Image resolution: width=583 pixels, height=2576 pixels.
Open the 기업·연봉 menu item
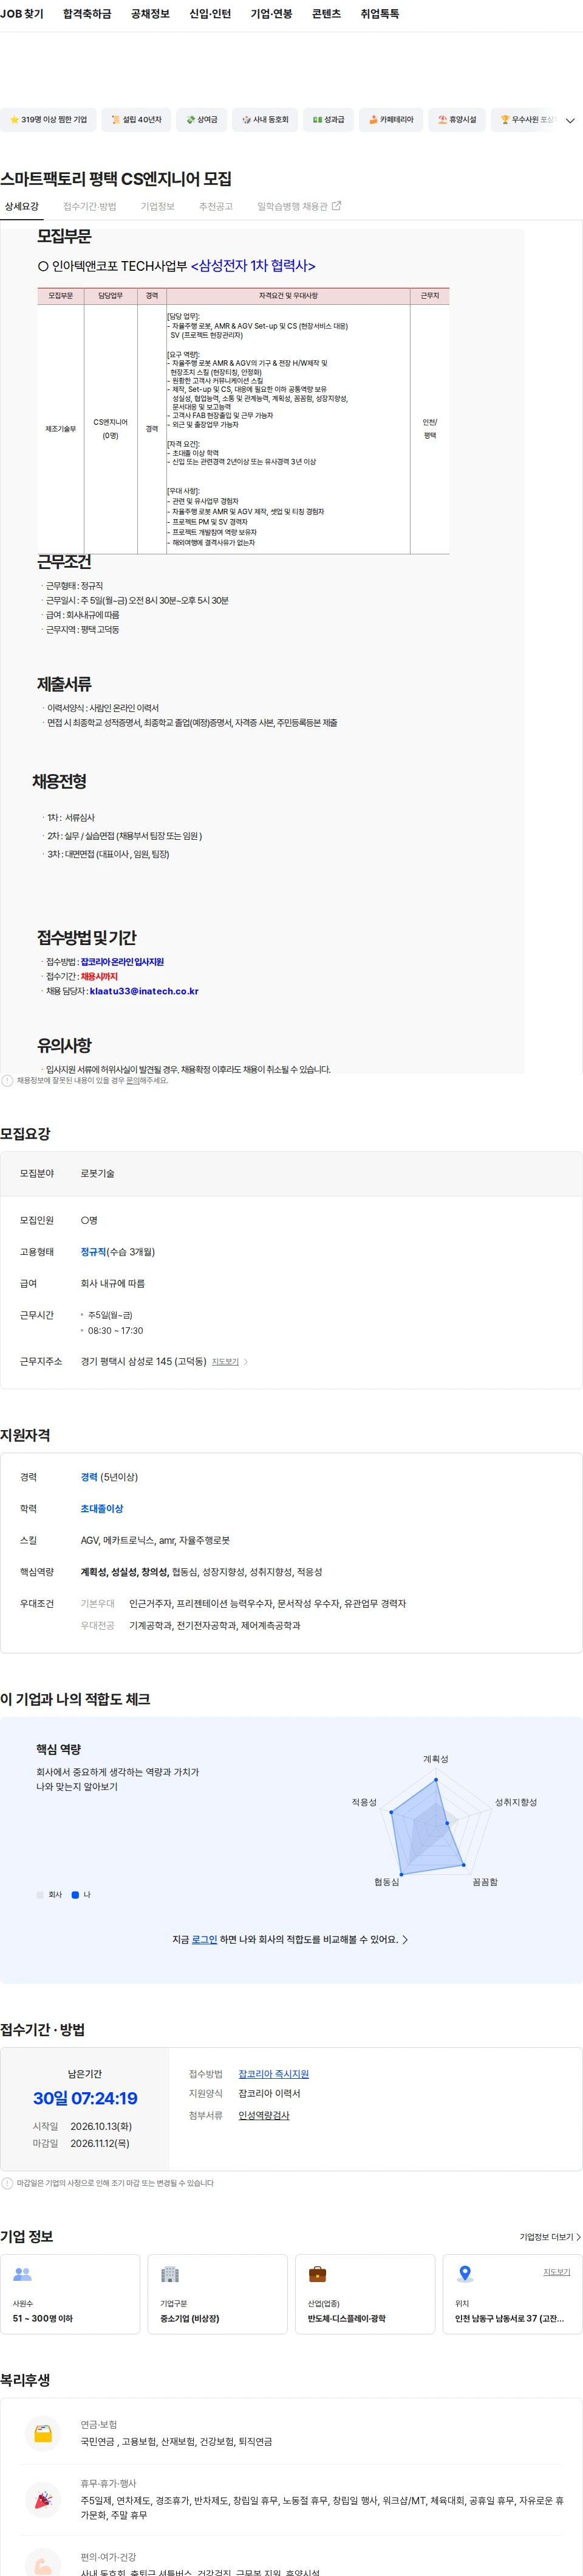click(271, 14)
